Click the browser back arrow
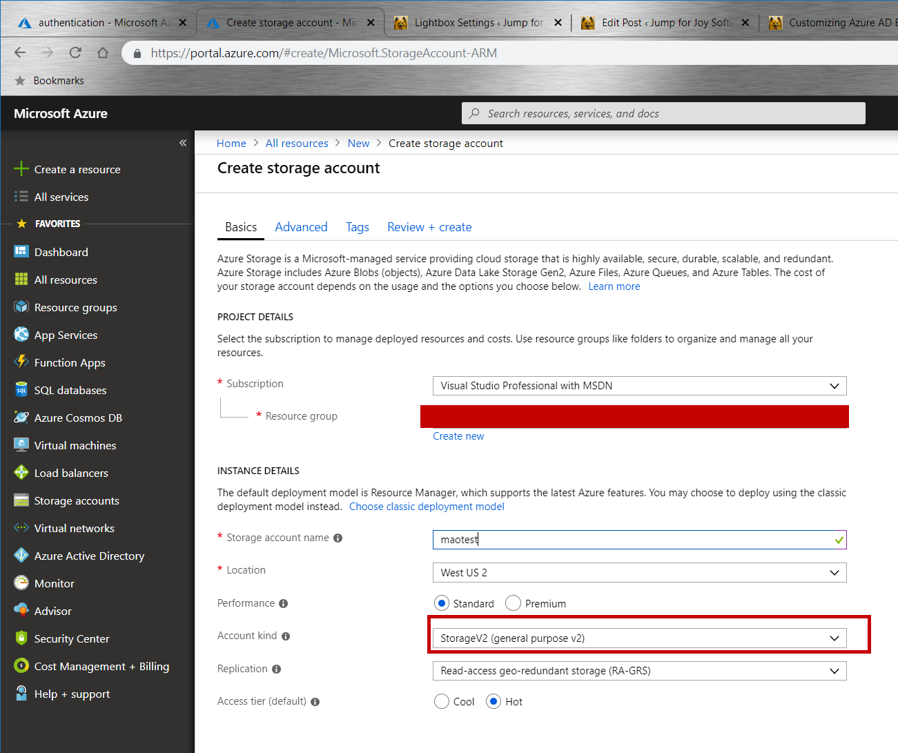898x753 pixels. click(x=20, y=52)
